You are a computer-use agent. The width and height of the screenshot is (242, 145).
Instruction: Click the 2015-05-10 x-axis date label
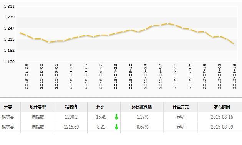(131, 76)
